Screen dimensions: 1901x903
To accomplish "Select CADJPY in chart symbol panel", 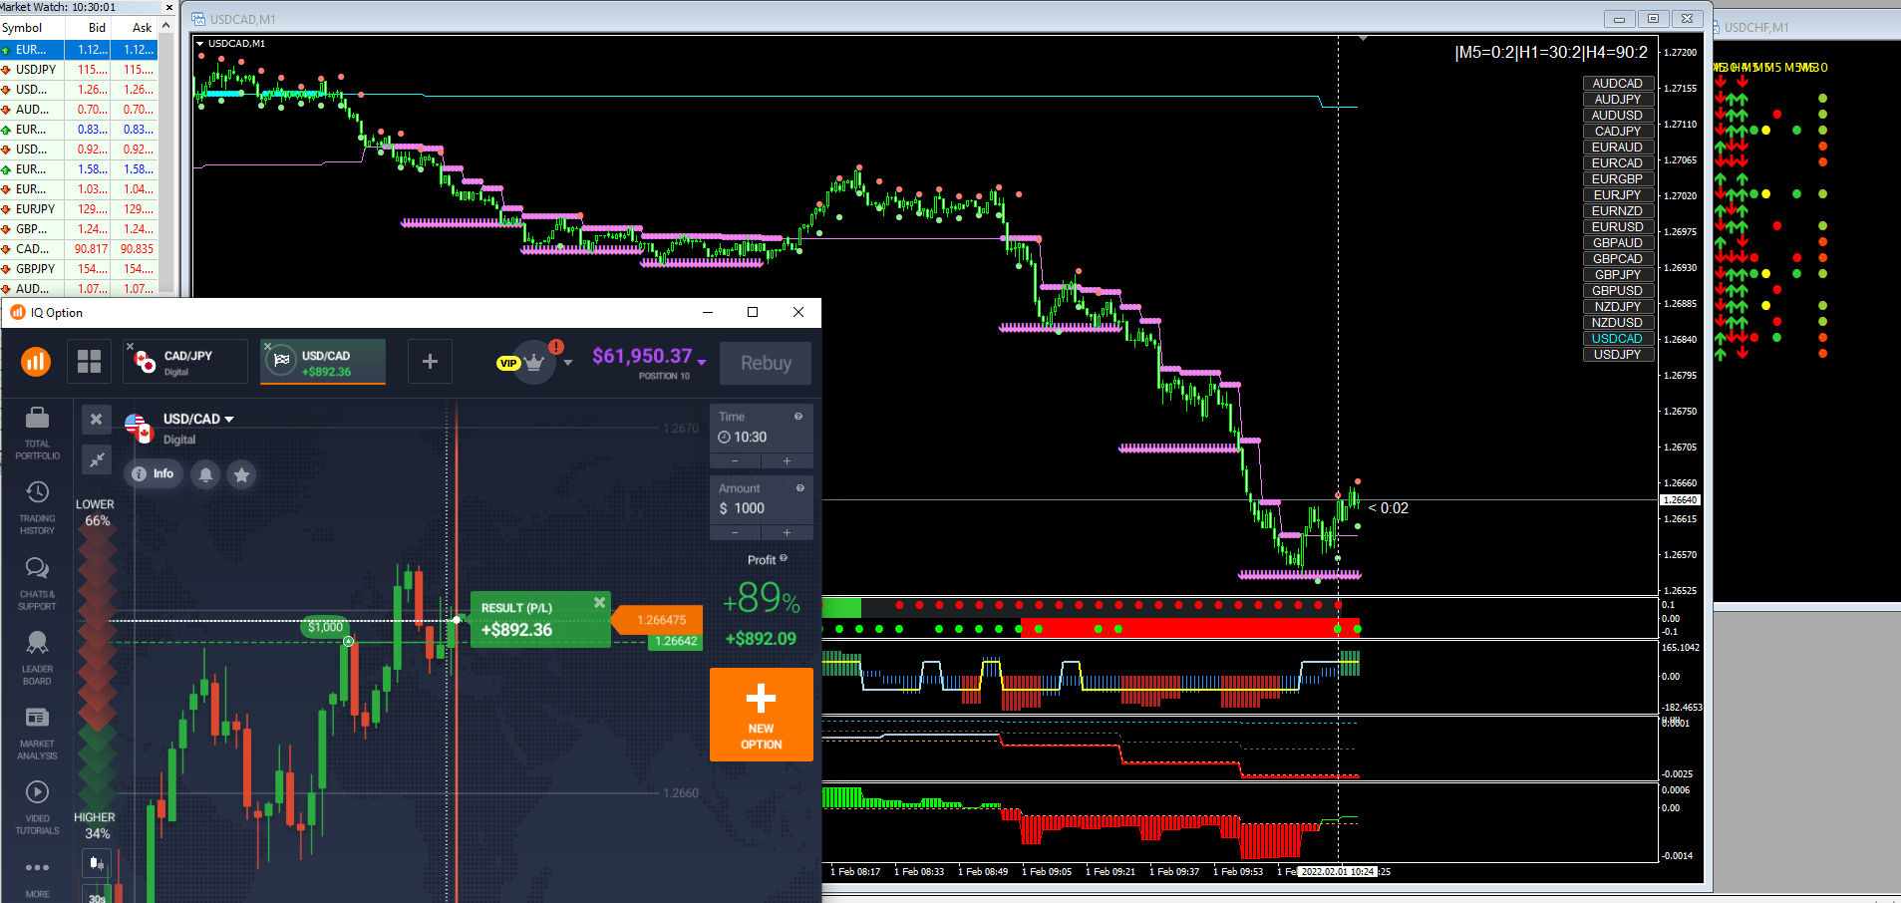I will [x=1618, y=132].
